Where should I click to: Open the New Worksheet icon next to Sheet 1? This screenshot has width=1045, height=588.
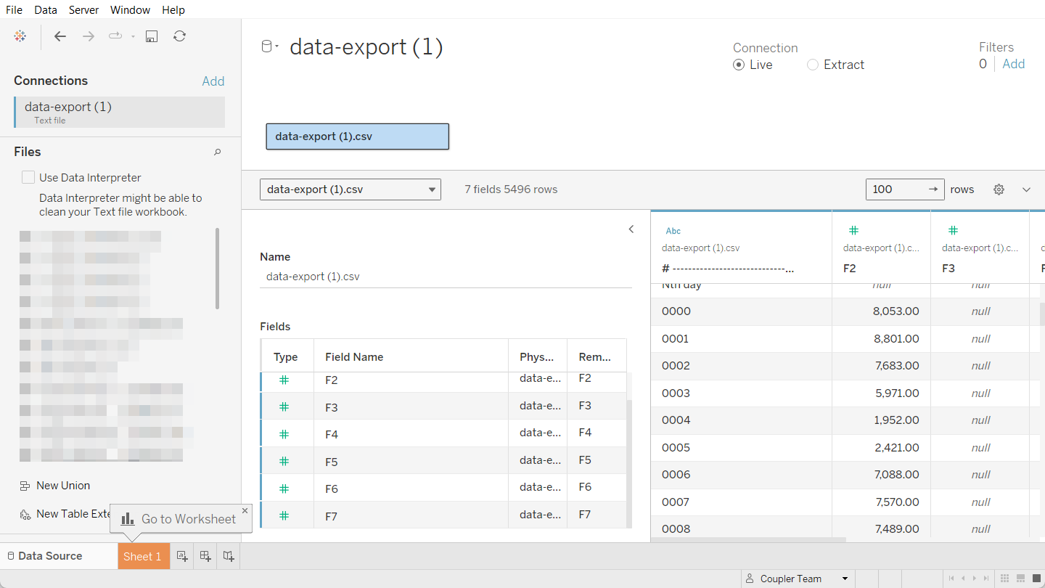[x=182, y=555]
